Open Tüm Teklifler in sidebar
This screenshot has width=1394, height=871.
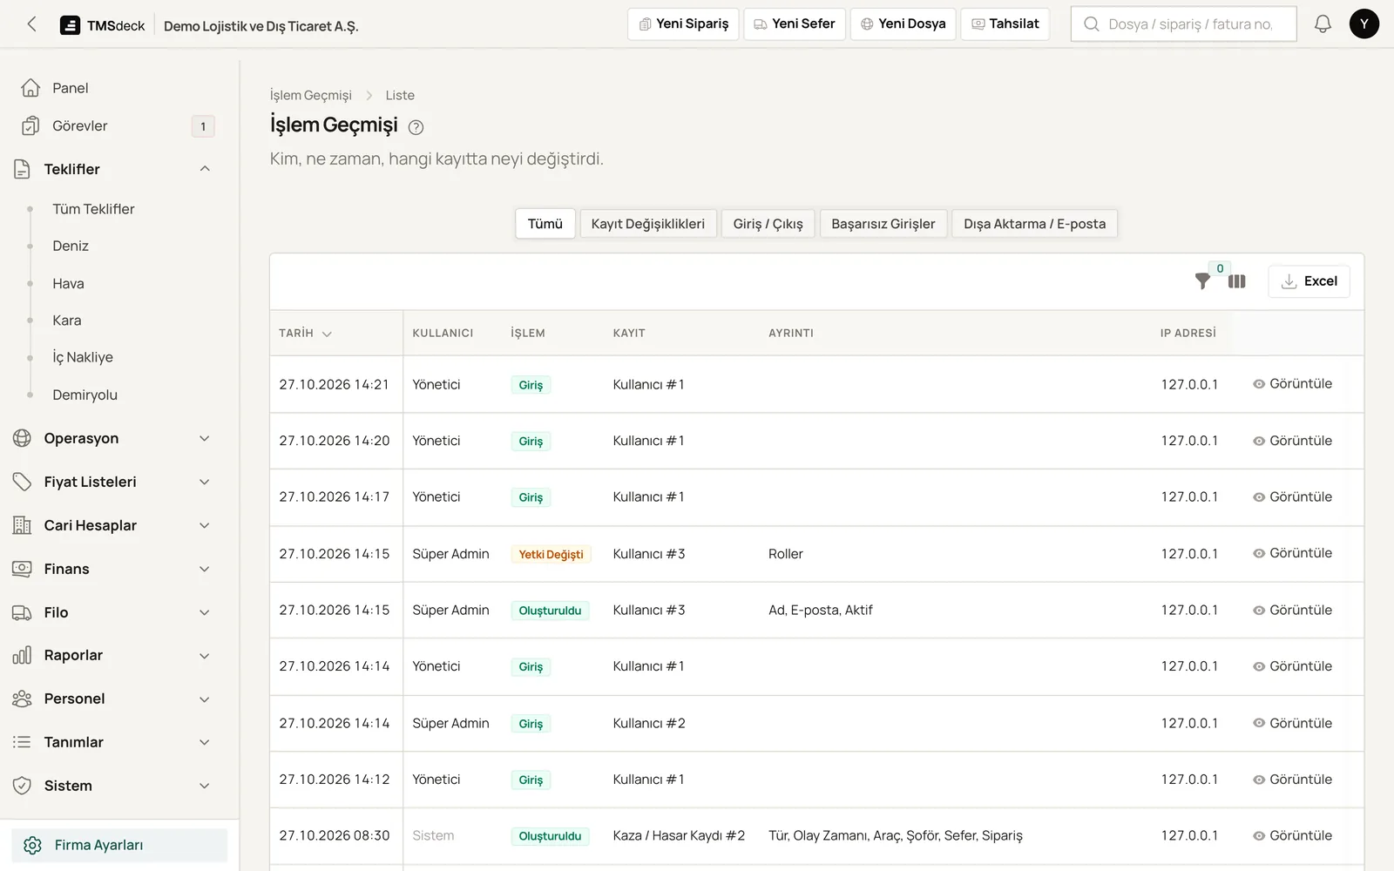(93, 209)
